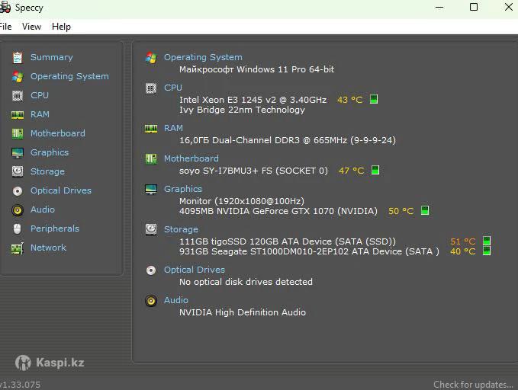Open the Operating System section heading

203,57
